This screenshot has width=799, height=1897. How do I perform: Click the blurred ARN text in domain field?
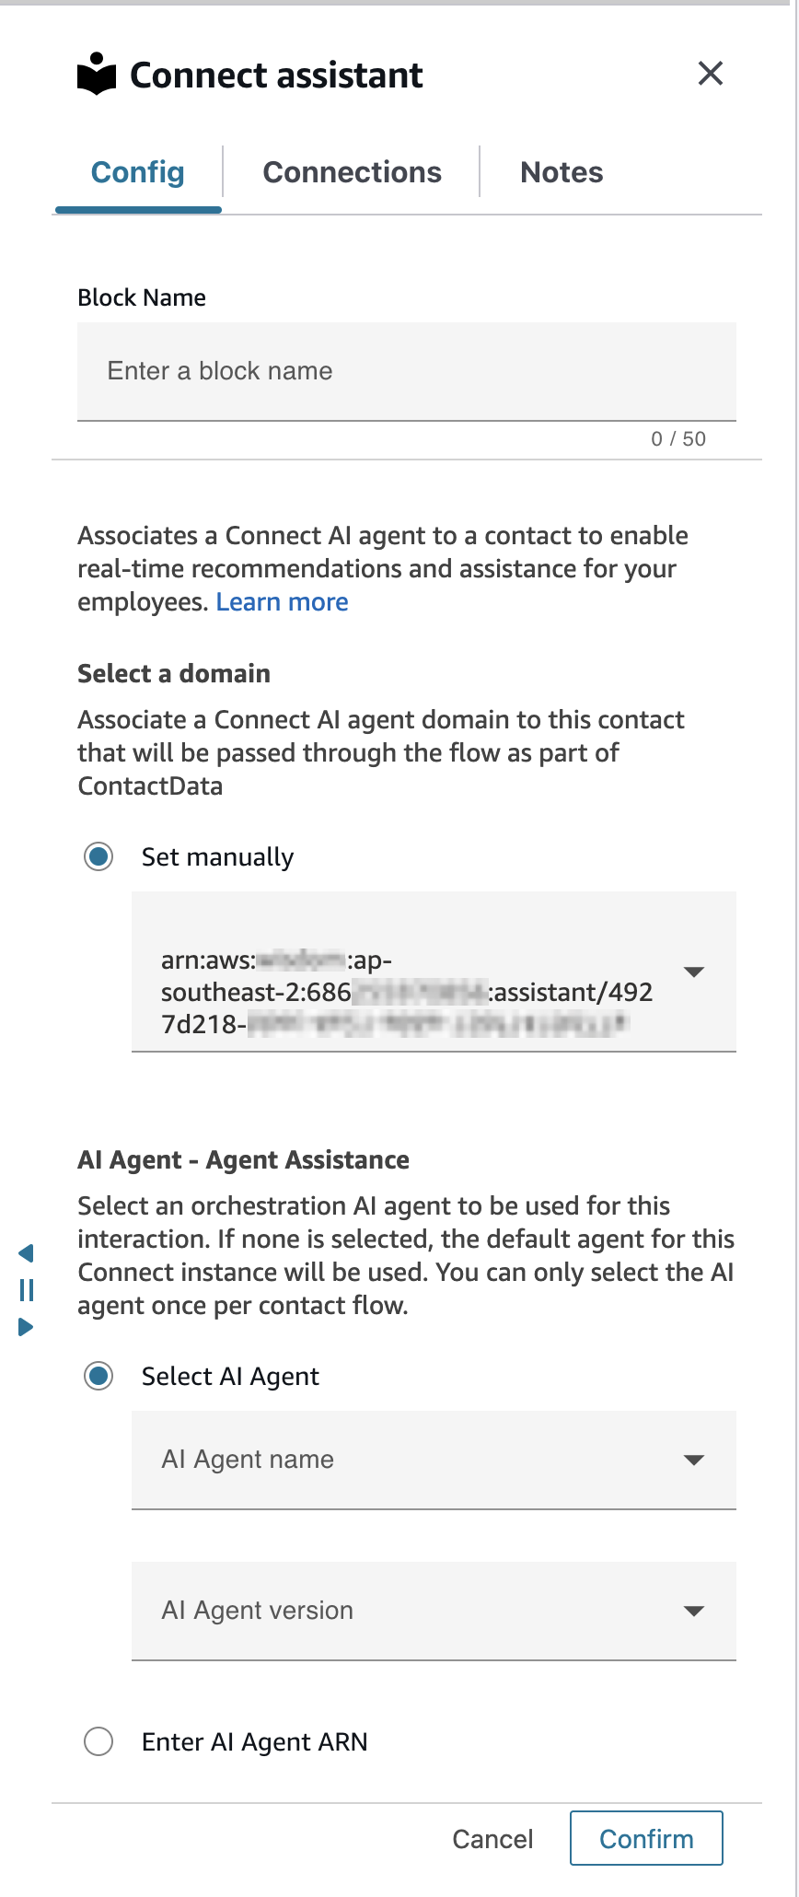click(405, 993)
